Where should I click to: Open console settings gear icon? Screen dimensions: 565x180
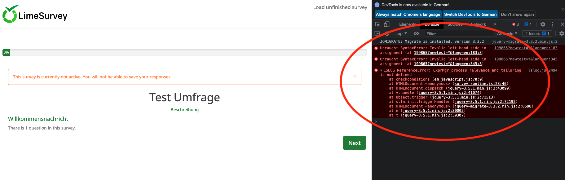click(561, 33)
